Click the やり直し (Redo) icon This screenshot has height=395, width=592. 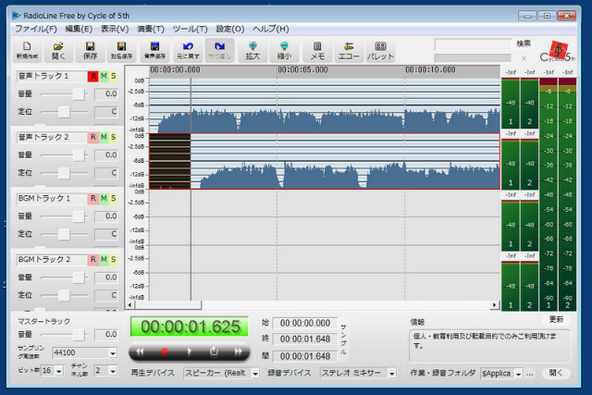pos(220,50)
